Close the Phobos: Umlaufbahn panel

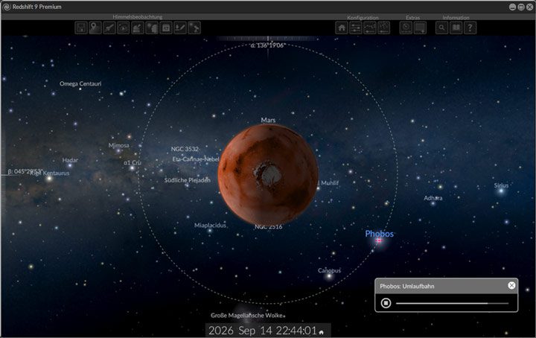pyautogui.click(x=511, y=285)
